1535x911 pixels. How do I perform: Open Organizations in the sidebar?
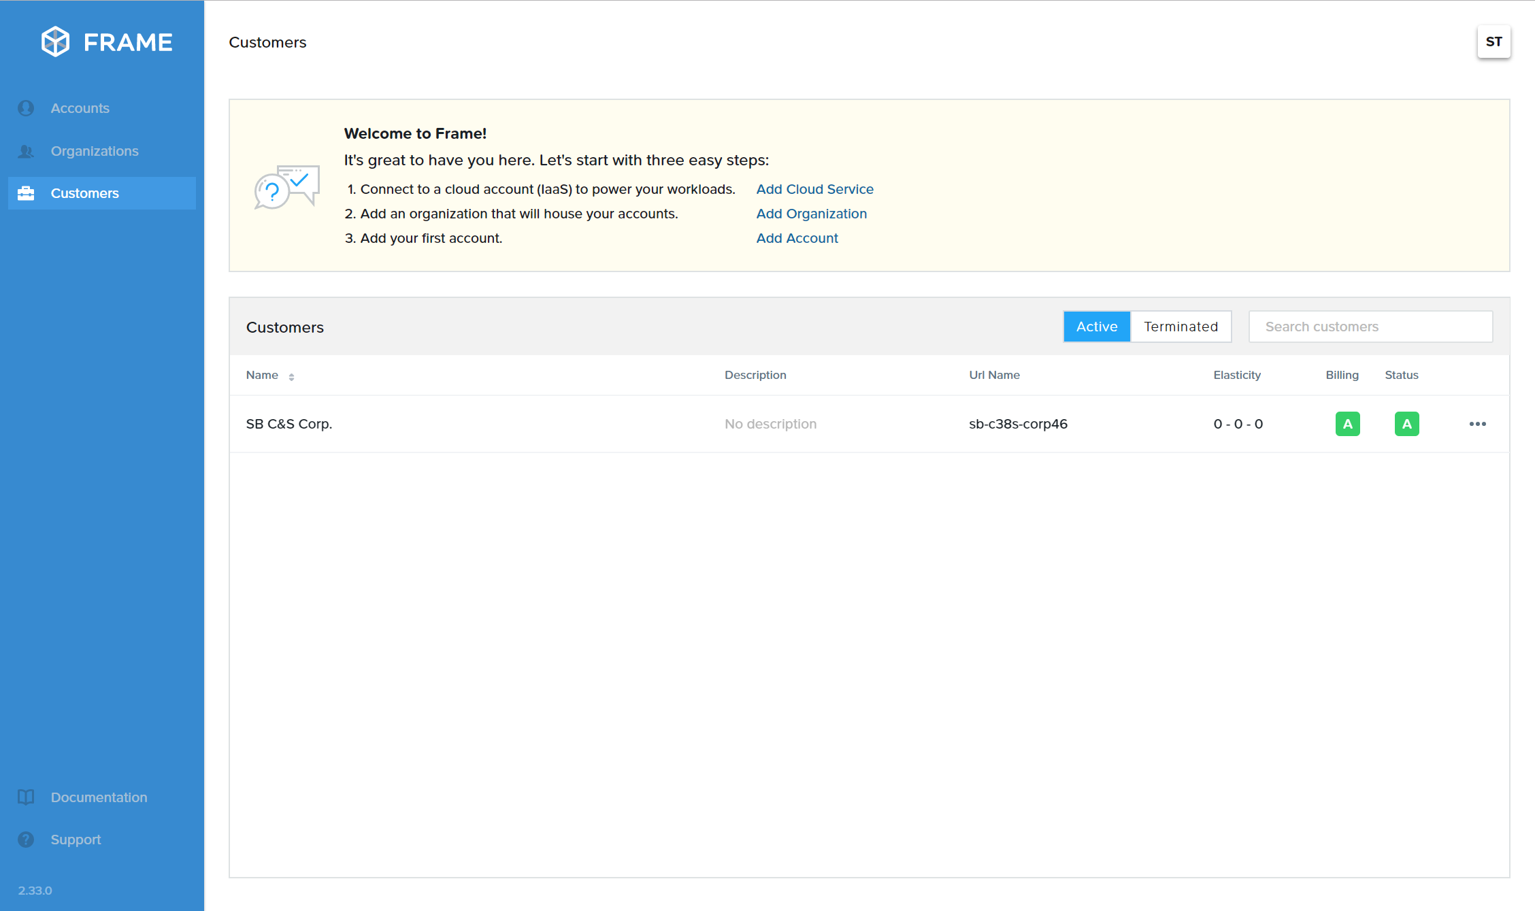click(x=102, y=151)
